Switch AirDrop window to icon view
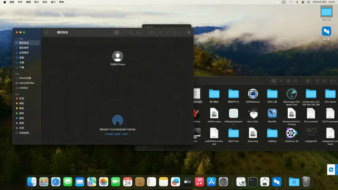The width and height of the screenshot is (338, 190). tap(117, 32)
